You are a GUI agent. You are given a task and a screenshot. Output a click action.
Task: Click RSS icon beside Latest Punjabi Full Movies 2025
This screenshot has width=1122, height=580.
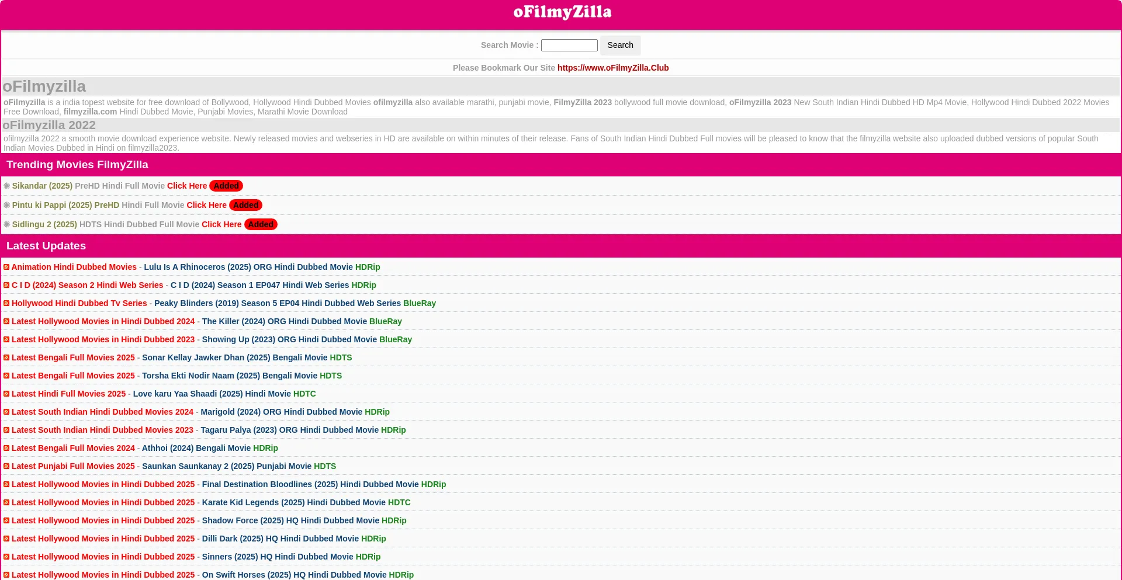(6, 466)
